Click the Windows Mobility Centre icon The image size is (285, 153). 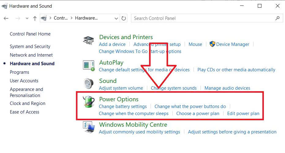click(x=89, y=127)
